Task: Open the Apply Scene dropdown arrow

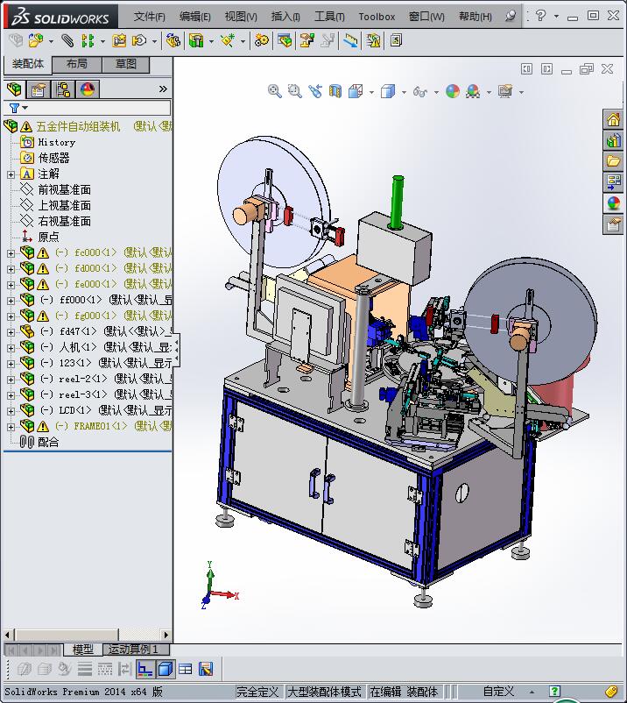Action: click(x=489, y=92)
